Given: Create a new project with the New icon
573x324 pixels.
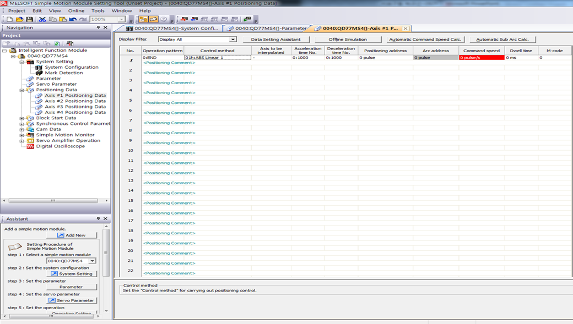Looking at the screenshot, I should click(x=10, y=19).
